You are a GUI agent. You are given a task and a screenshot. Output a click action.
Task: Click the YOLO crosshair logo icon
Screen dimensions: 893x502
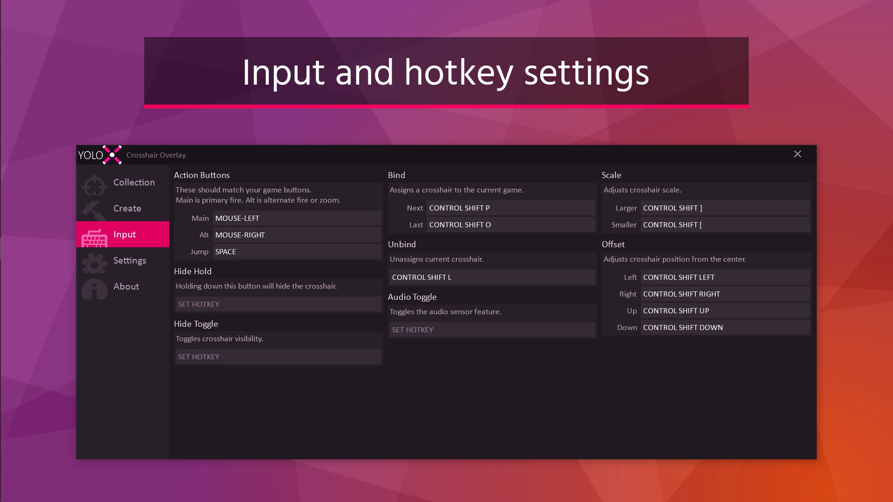112,155
